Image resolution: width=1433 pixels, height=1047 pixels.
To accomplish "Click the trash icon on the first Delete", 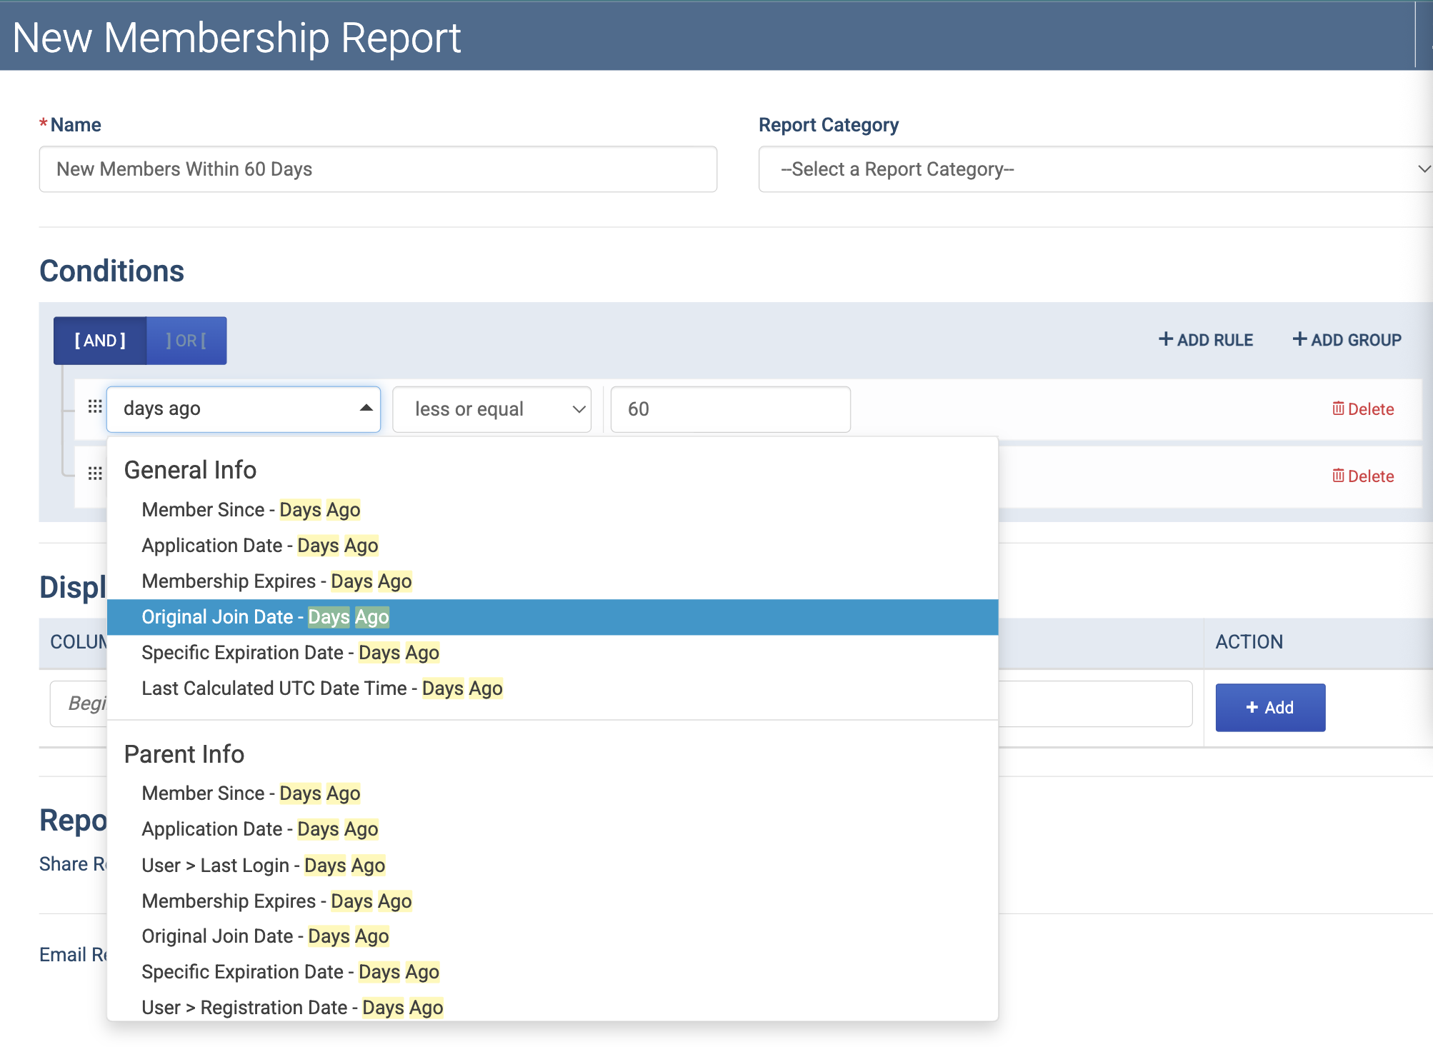I will coord(1338,409).
